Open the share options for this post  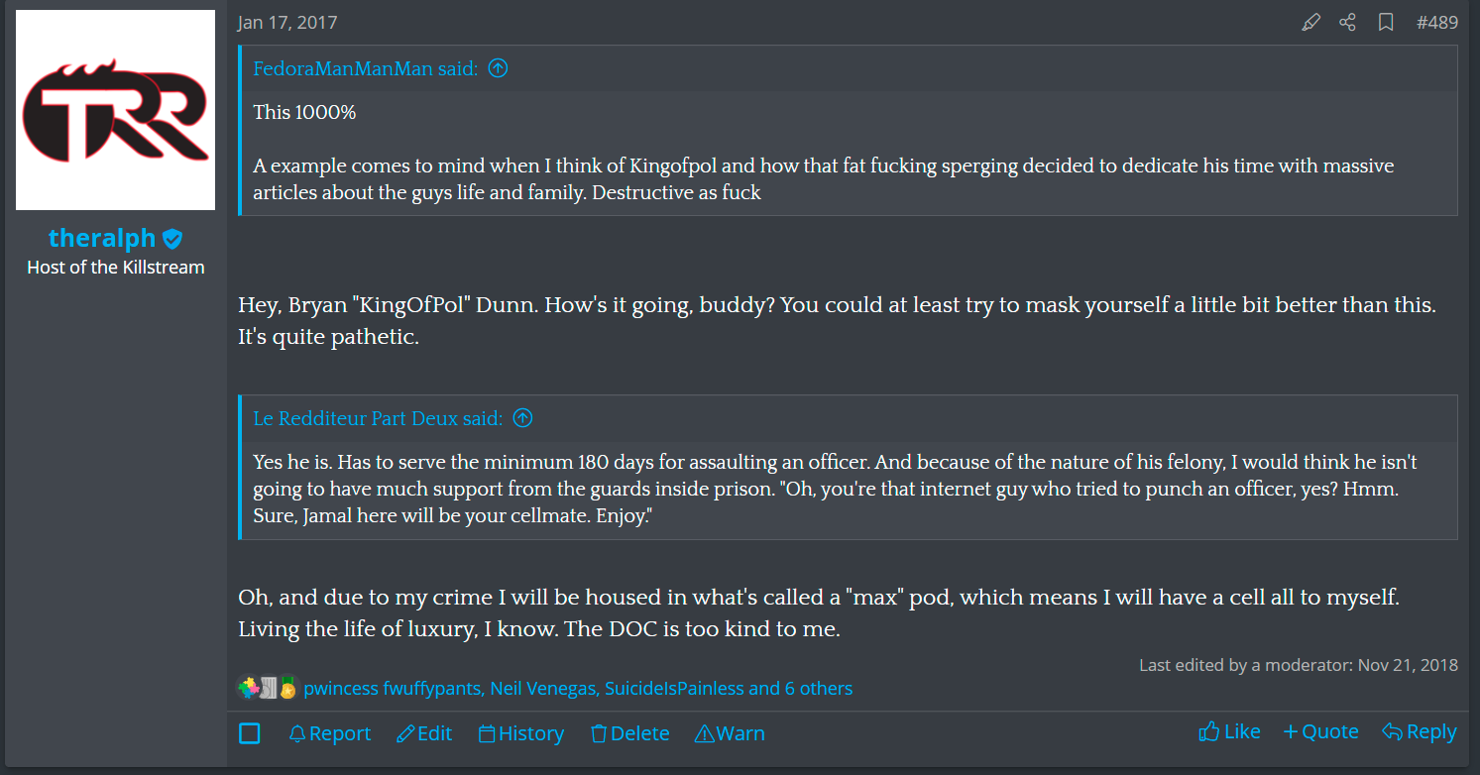(x=1347, y=21)
